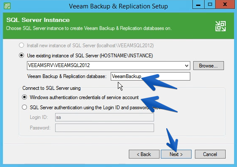This screenshot has height=167, width=237.
Task: Click the SQL Server Instance heading
Action: 38,20
